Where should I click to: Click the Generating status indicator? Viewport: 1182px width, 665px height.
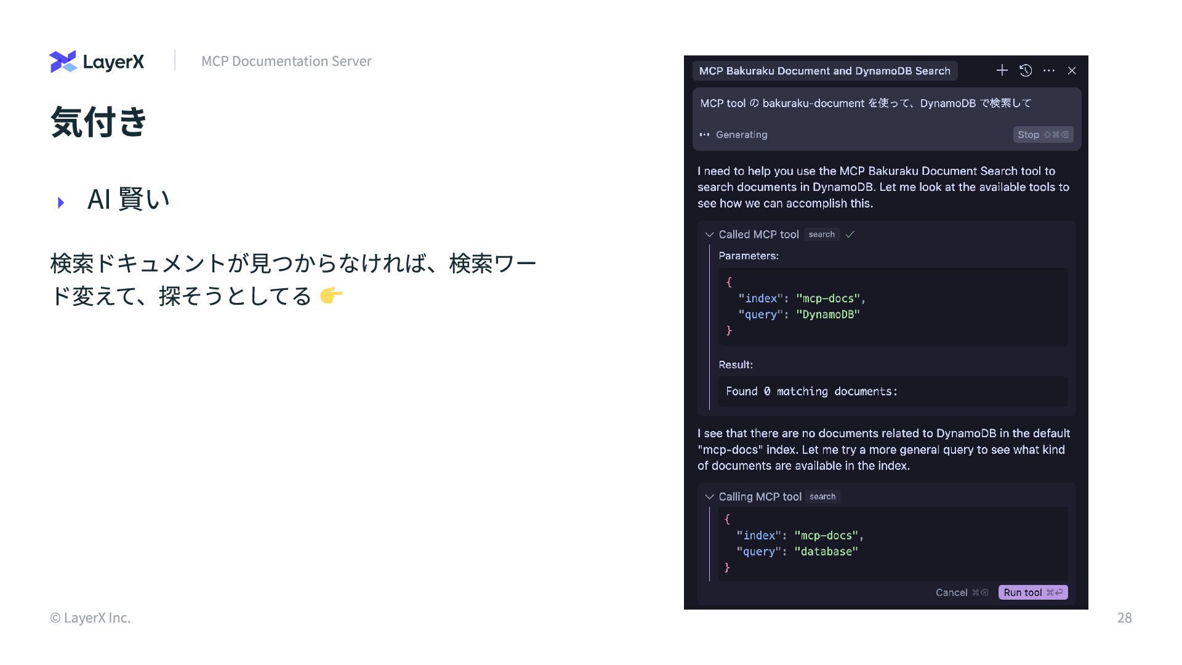point(734,135)
